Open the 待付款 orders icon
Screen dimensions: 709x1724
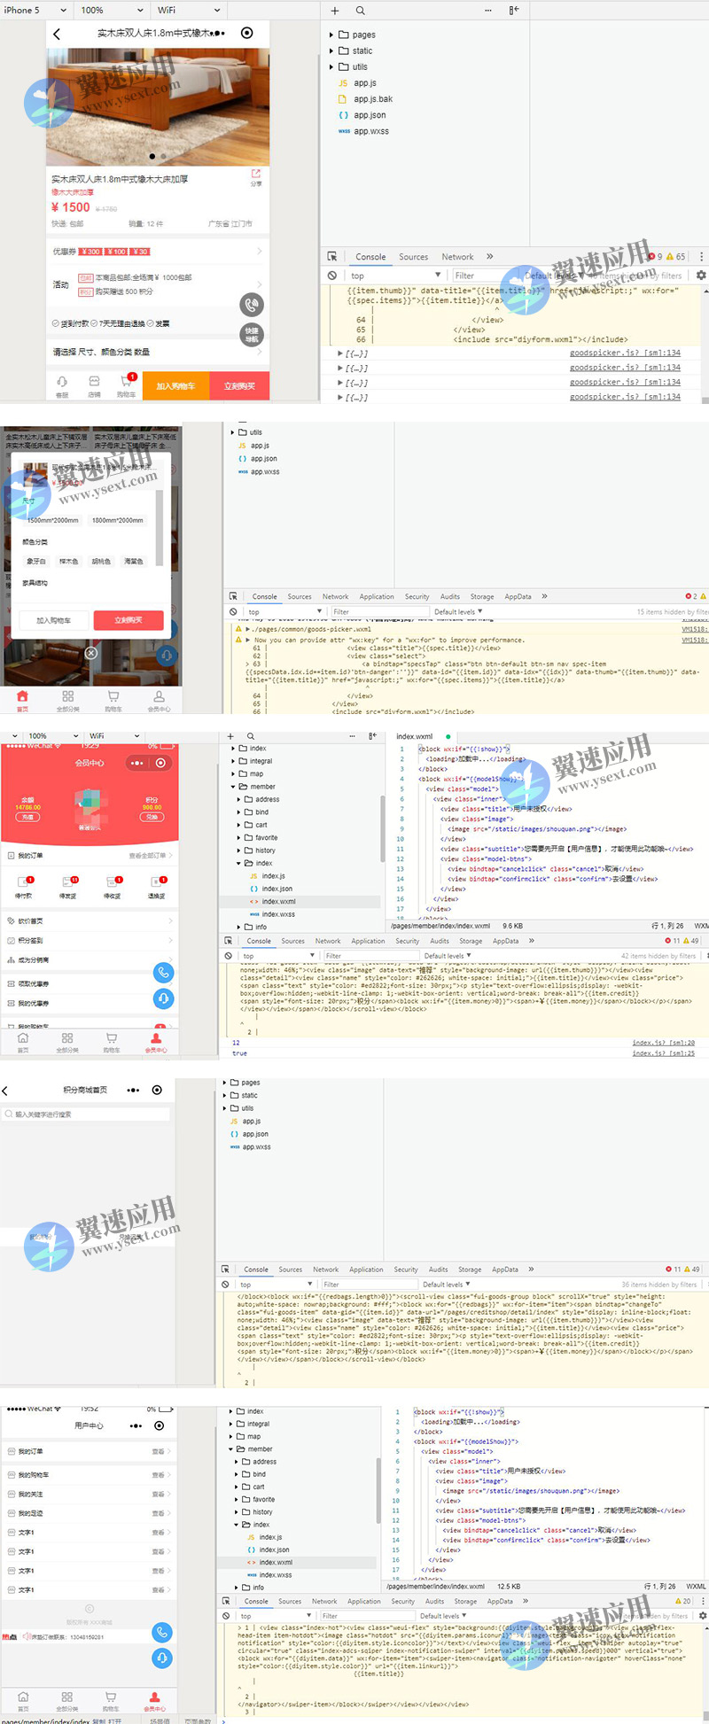(x=24, y=886)
